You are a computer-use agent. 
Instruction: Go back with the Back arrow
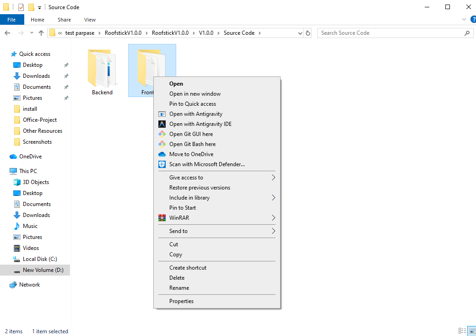8,33
